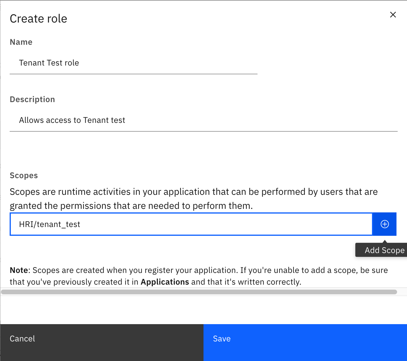The height and width of the screenshot is (361, 407).
Task: Click the Name input field
Action: click(133, 63)
